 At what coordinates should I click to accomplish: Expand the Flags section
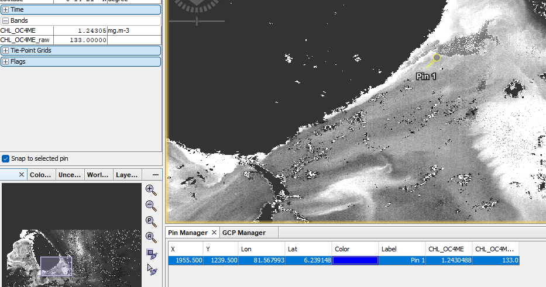pyautogui.click(x=6, y=61)
